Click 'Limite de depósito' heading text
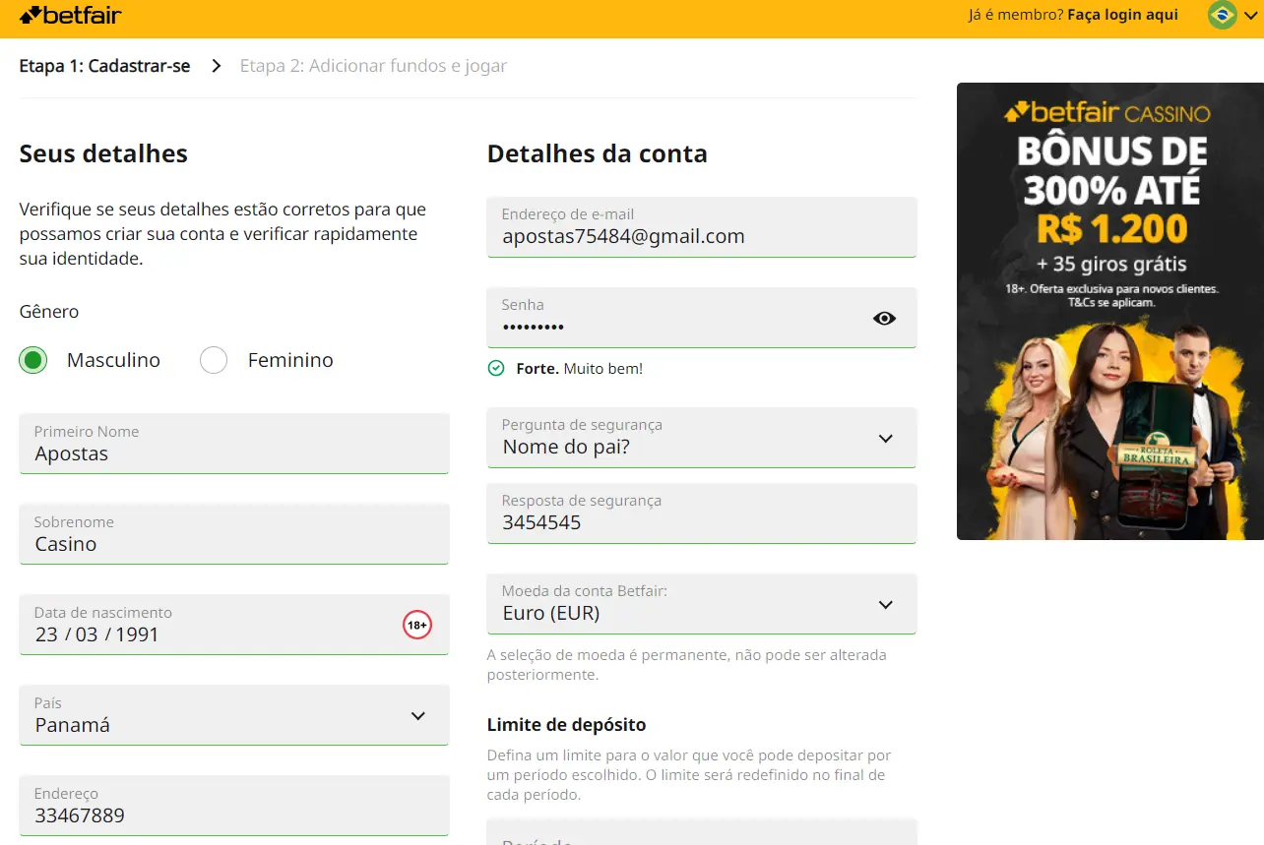 tap(567, 725)
